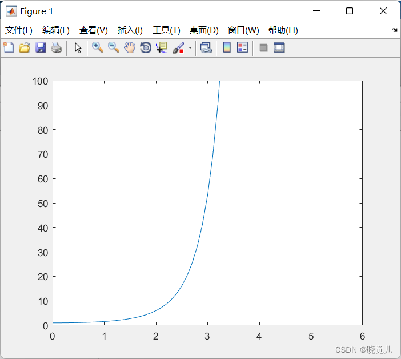Click the Hide Plot Tools icon
The height and width of the screenshot is (359, 401).
click(263, 48)
